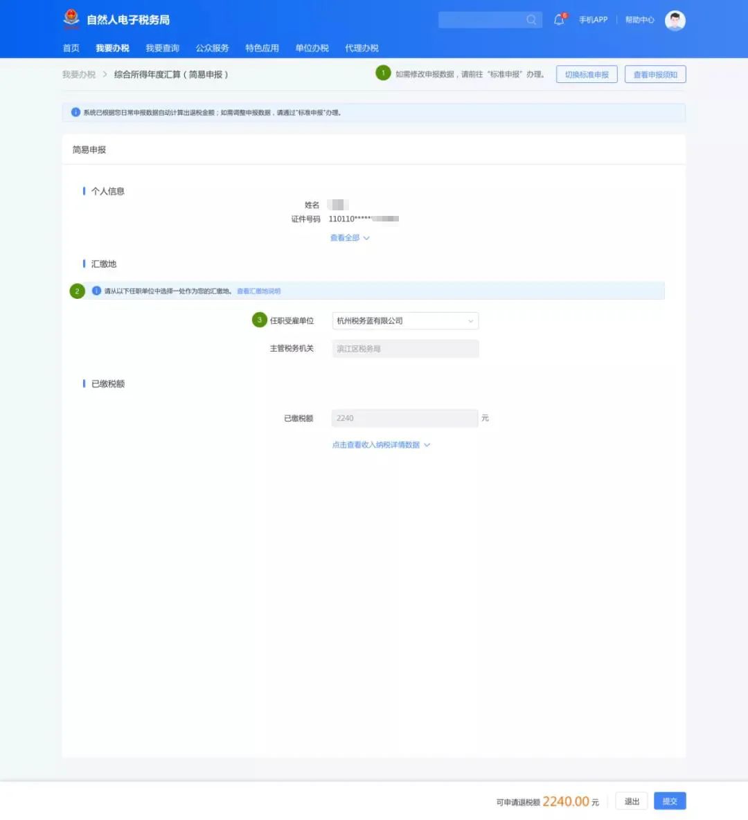Open 单位办税 menu
The height and width of the screenshot is (820, 748).
tap(312, 48)
